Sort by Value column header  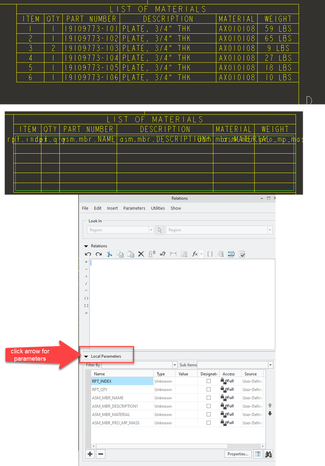(186, 374)
